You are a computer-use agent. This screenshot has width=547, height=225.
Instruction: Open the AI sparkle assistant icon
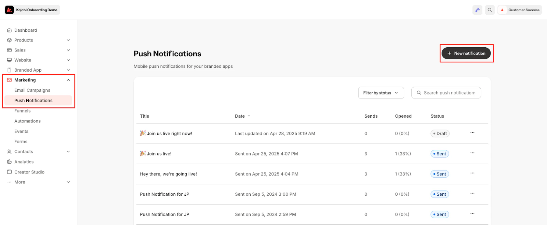tap(477, 10)
